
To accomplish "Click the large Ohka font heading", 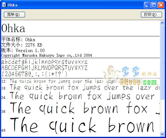I will pyautogui.click(x=13, y=28).
